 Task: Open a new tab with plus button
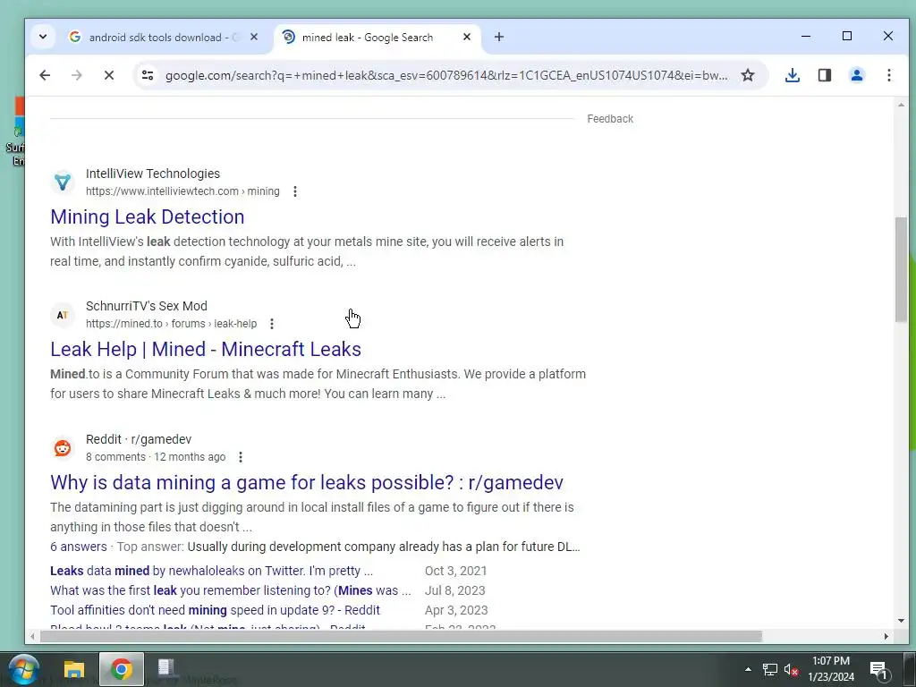499,37
